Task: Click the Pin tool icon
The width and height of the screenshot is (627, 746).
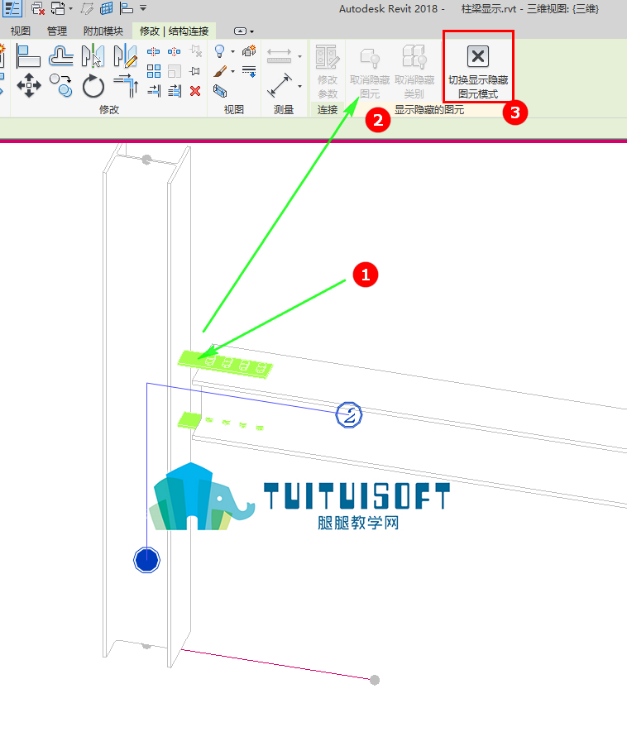Action: coord(195,71)
